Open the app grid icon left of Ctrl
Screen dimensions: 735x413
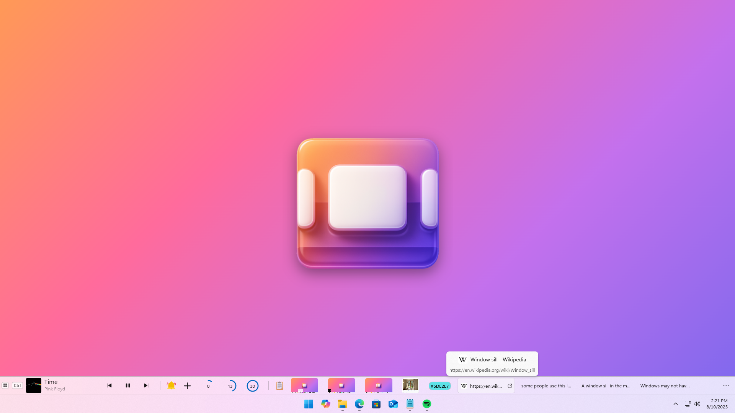tap(5, 385)
